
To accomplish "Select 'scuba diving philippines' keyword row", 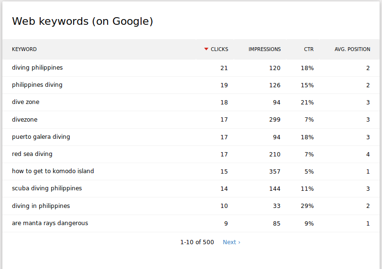I will click(47, 188).
